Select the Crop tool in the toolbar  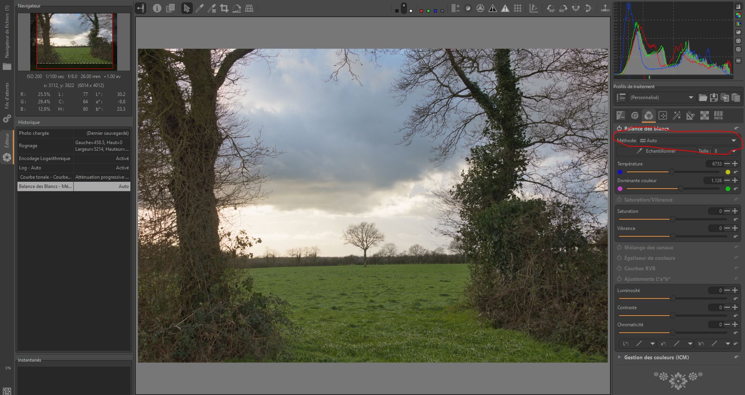coord(224,8)
